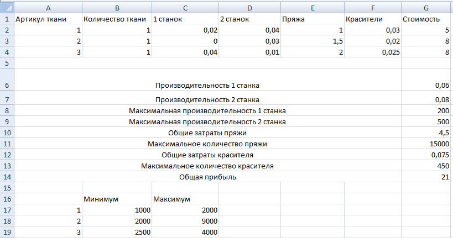Select cell with value 500

(x=426, y=121)
